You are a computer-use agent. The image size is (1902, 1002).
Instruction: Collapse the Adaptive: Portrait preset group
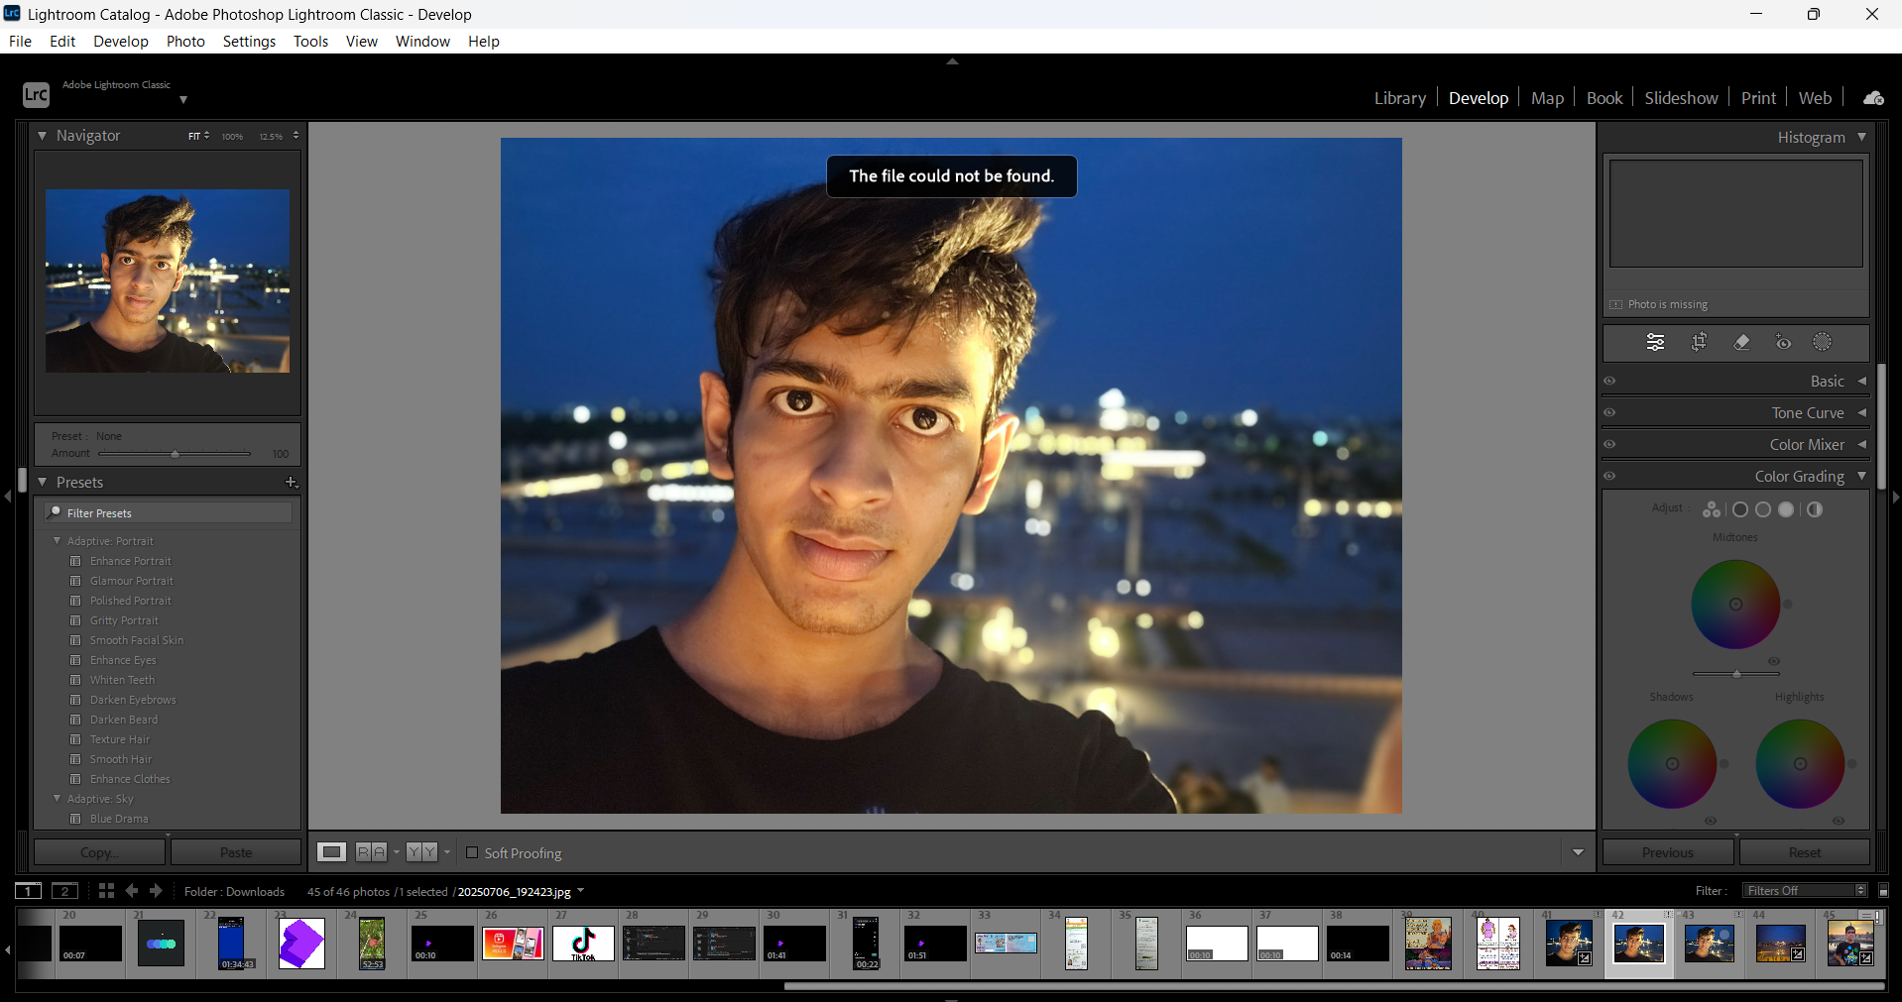[57, 540]
